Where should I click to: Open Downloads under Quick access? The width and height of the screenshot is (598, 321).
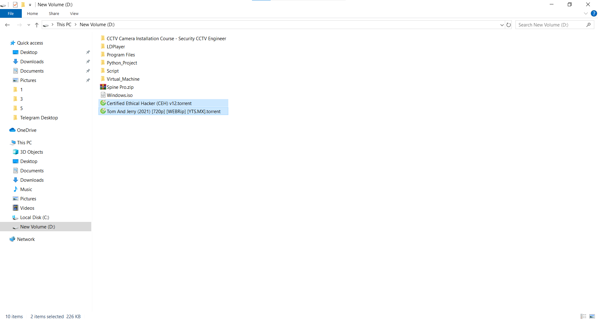coord(32,62)
